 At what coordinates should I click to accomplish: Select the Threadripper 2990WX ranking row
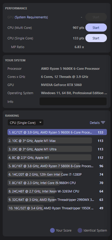click(x=57, y=200)
